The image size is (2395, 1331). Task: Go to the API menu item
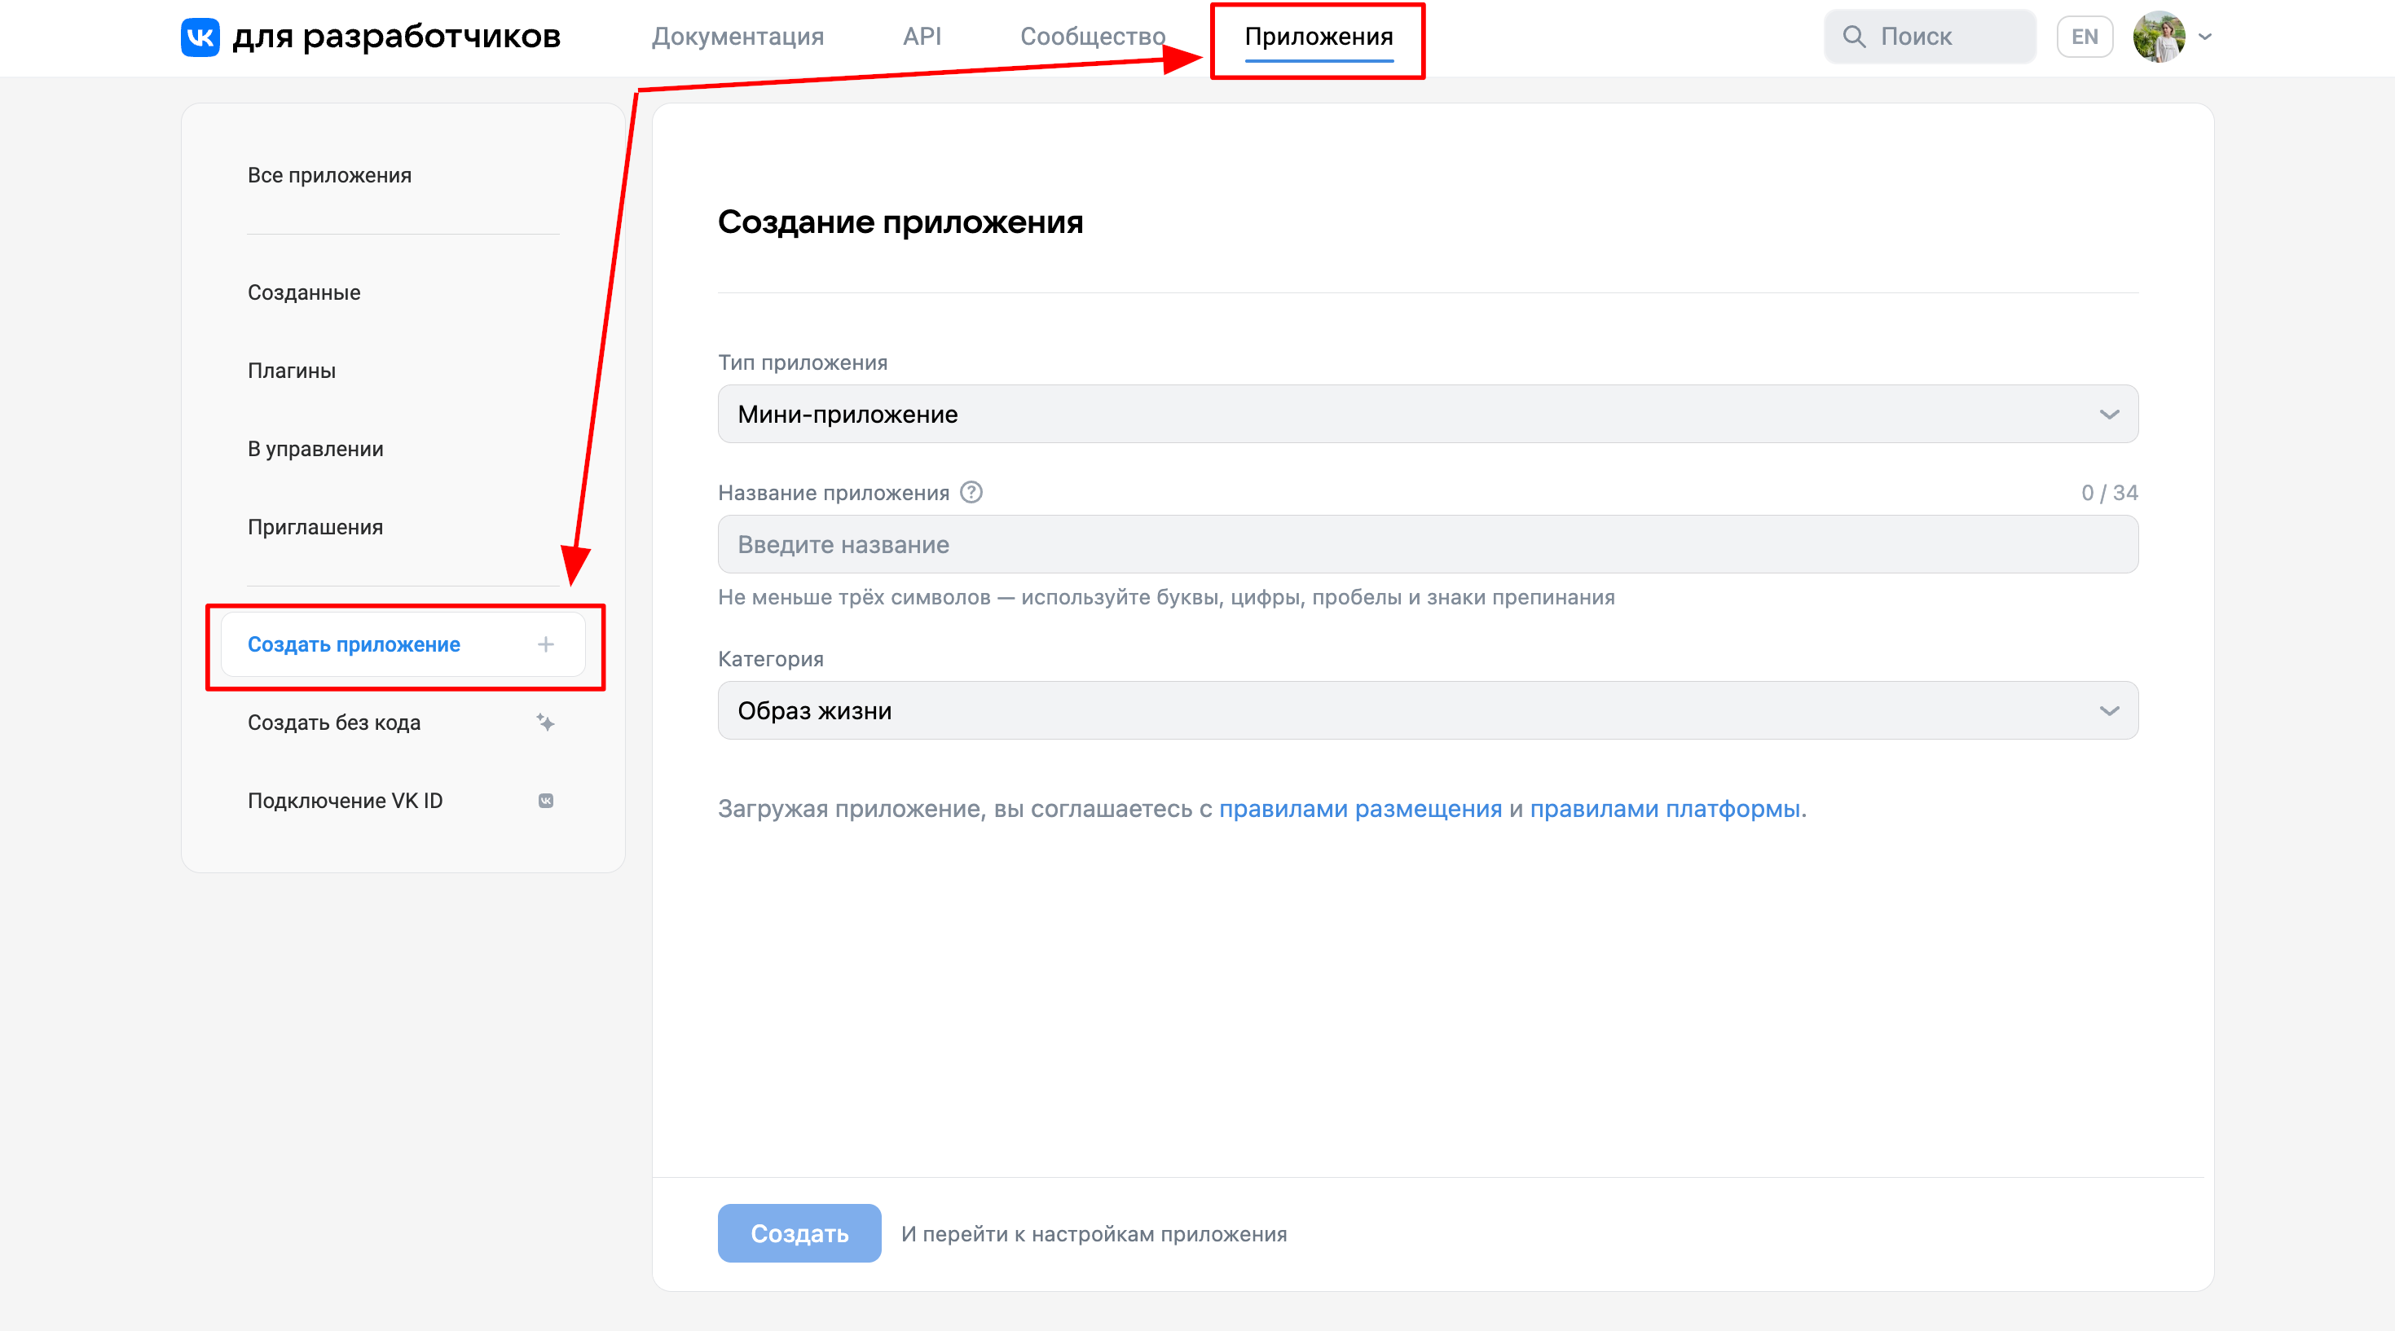click(922, 37)
